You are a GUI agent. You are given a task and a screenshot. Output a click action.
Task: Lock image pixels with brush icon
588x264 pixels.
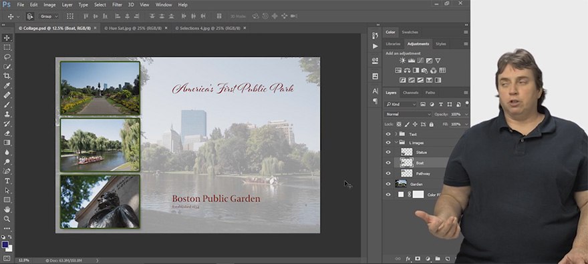coord(407,124)
